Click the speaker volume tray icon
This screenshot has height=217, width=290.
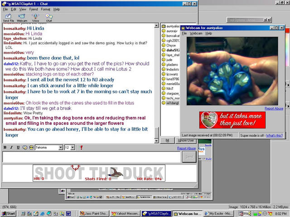(251, 213)
